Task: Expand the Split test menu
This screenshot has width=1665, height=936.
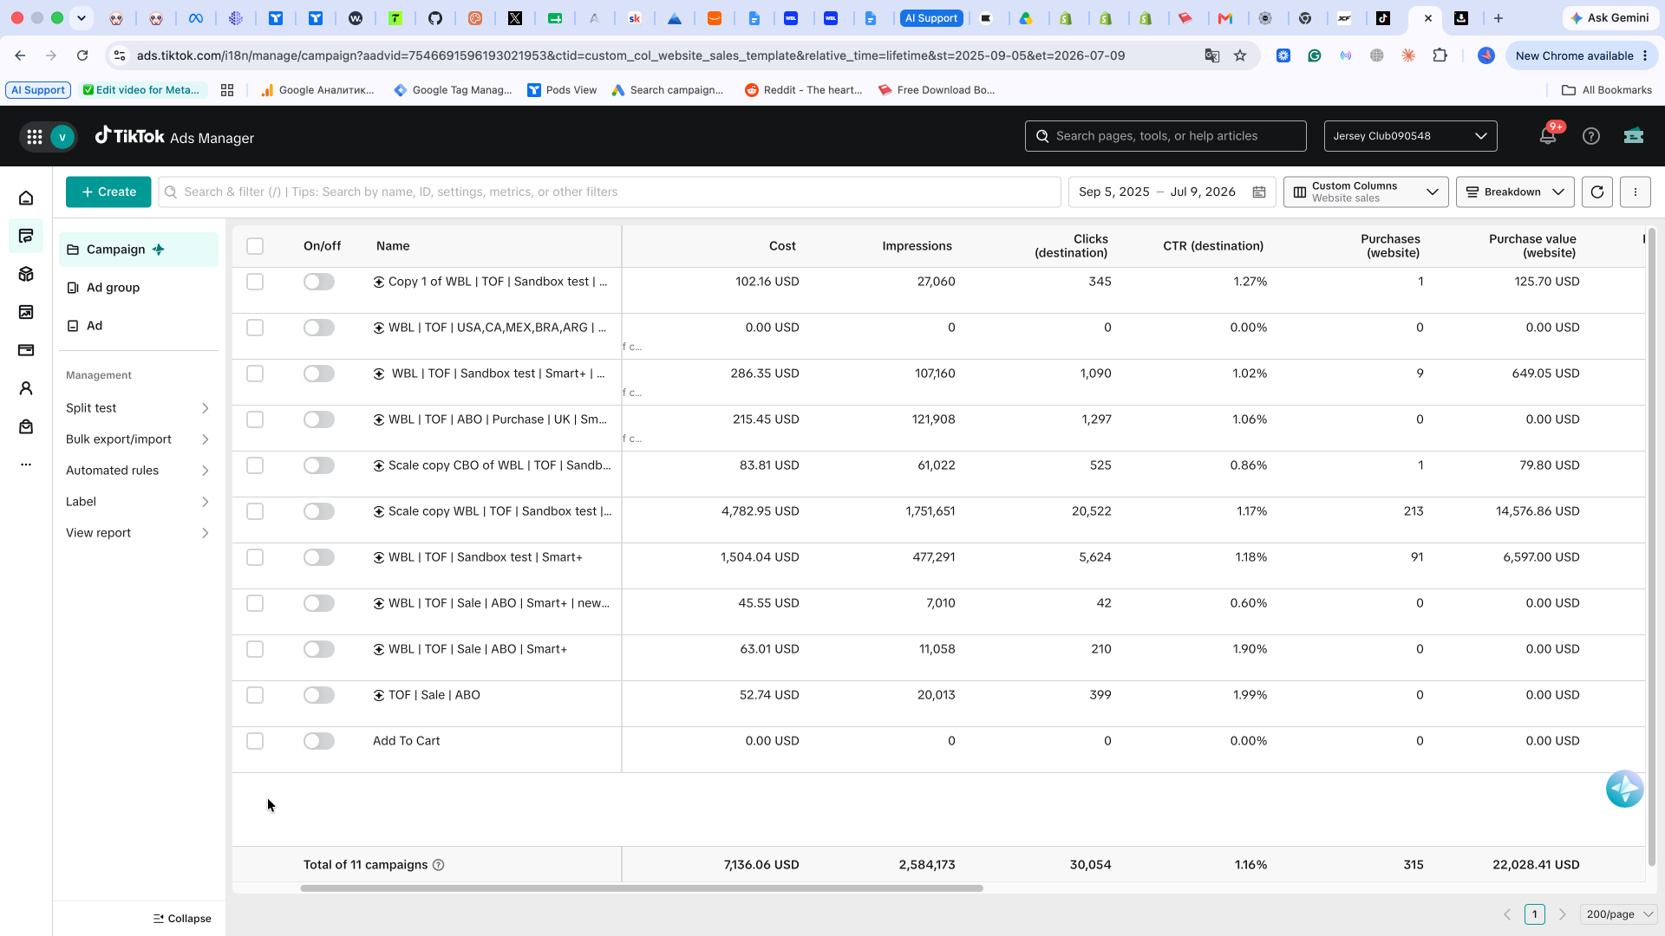Action: point(139,408)
